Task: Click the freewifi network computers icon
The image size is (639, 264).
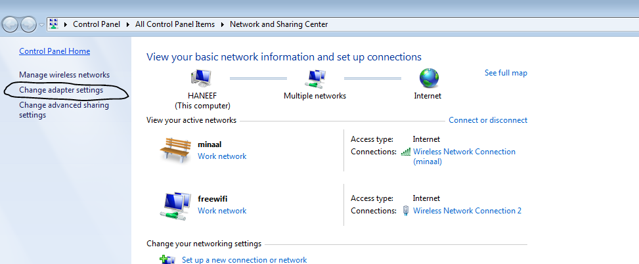Action: pyautogui.click(x=175, y=204)
